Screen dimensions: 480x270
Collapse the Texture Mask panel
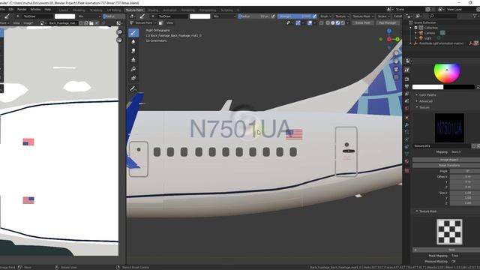[427, 211]
